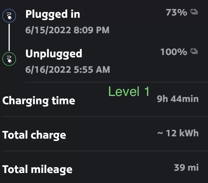
Task: Click the ~ 12 kWh value
Action: pyautogui.click(x=178, y=133)
